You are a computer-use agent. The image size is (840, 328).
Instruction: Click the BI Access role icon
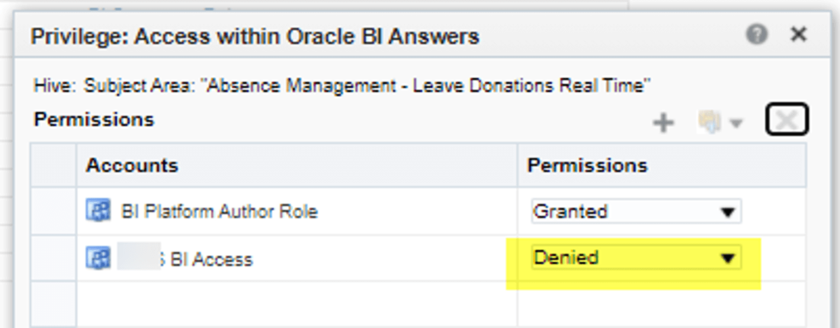(x=98, y=258)
